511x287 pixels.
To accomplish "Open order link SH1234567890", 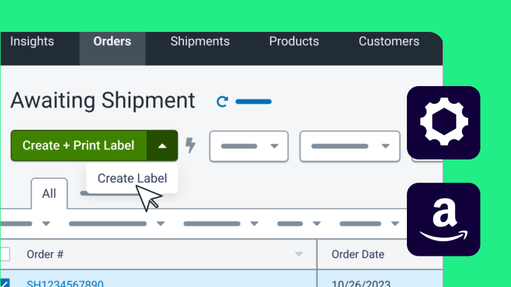I will pyautogui.click(x=65, y=283).
